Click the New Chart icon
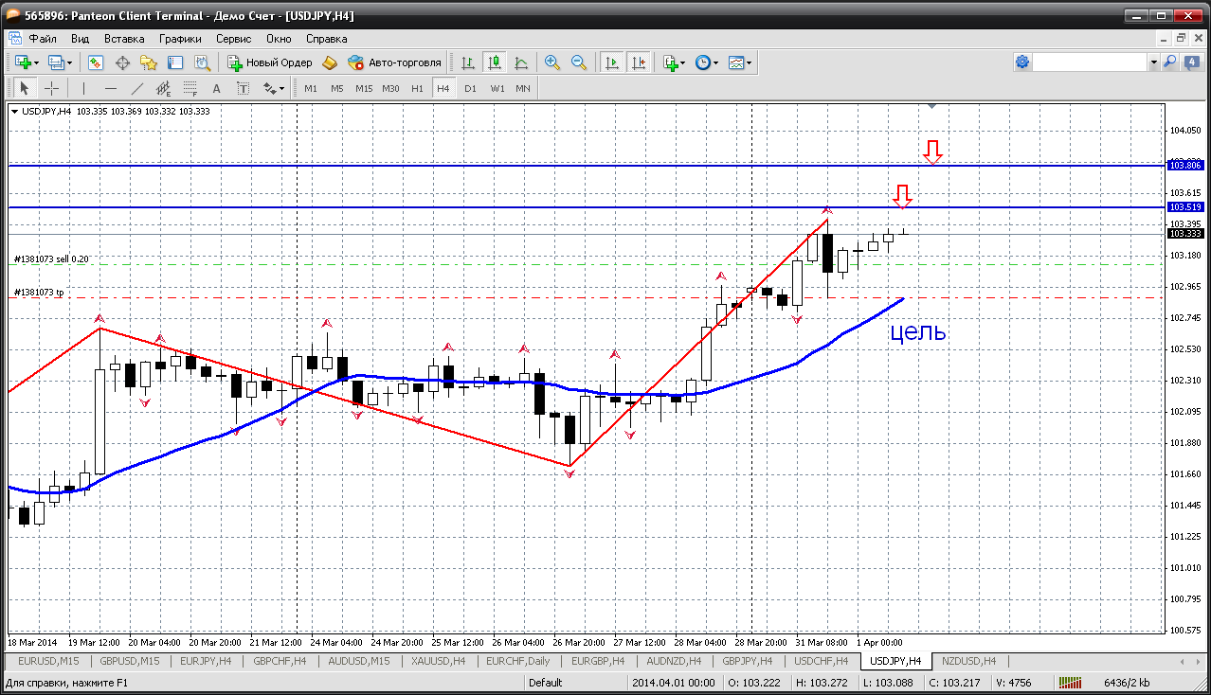The image size is (1211, 695). pyautogui.click(x=21, y=62)
